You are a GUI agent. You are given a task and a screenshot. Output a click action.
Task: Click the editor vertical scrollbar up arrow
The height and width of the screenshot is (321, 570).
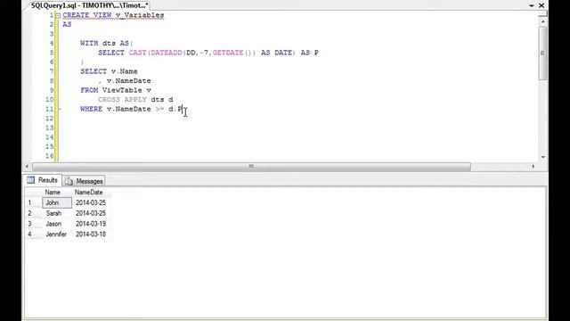tap(543, 21)
